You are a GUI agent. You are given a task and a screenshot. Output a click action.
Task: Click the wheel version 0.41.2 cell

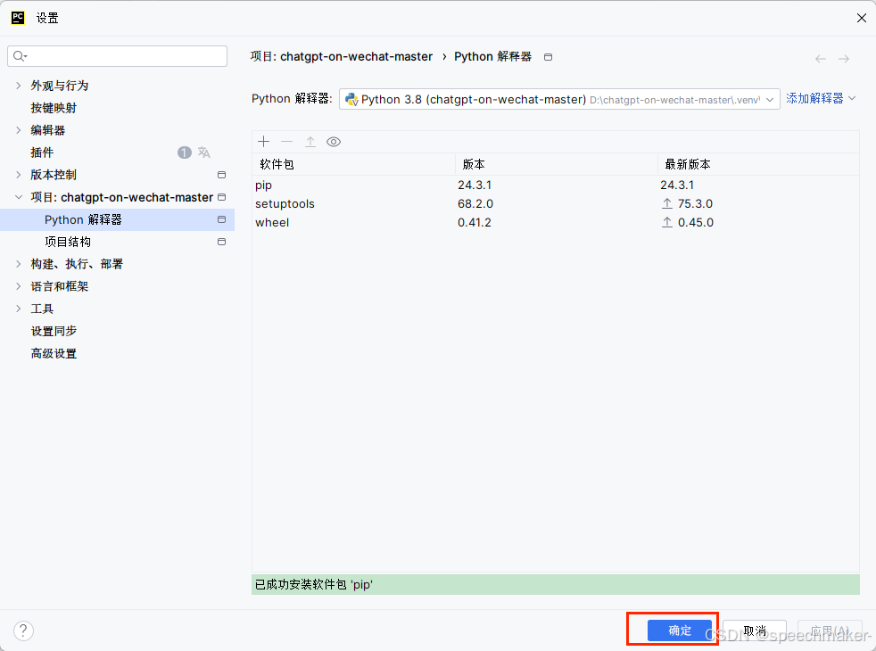click(x=475, y=222)
